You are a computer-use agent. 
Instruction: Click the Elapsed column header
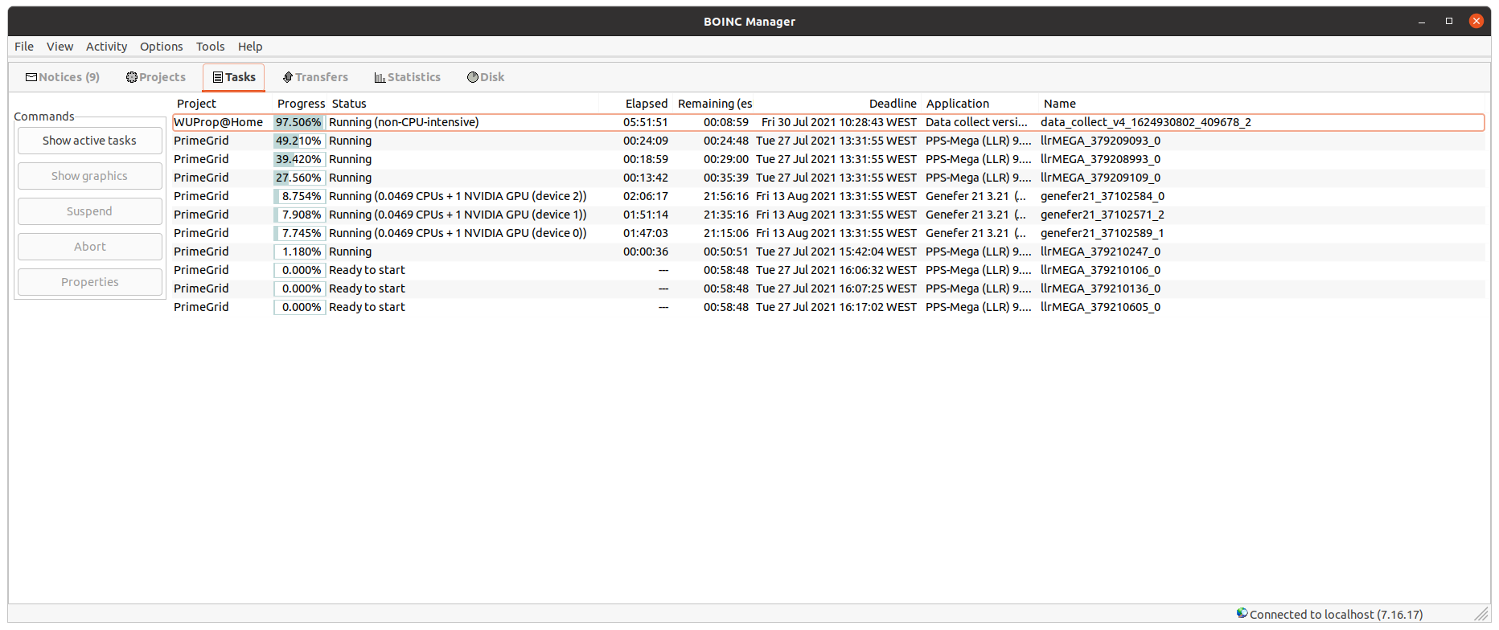click(x=646, y=104)
